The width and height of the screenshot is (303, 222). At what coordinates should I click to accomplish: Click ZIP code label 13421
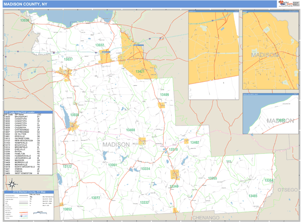click(x=140, y=72)
